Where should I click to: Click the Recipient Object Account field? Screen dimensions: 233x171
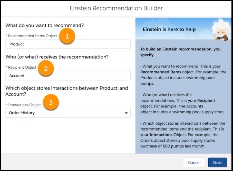coord(68,76)
